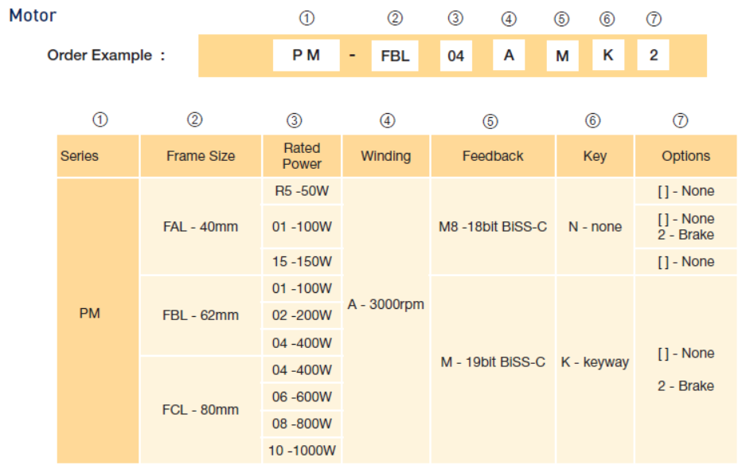Select the K - keyway cell
This screenshot has height=469, width=754.
coord(595,362)
